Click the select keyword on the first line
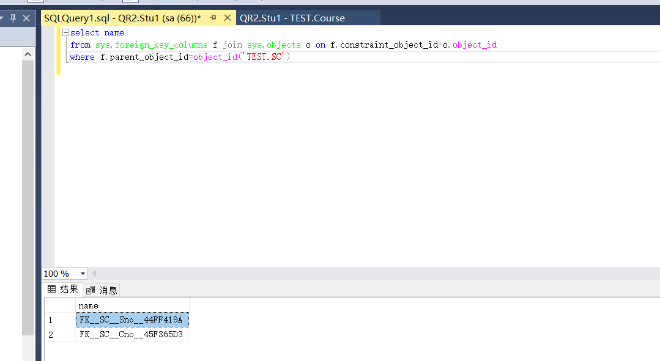 85,32
